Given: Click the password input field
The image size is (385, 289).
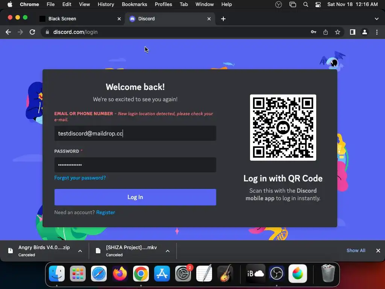Looking at the screenshot, I should (135, 165).
